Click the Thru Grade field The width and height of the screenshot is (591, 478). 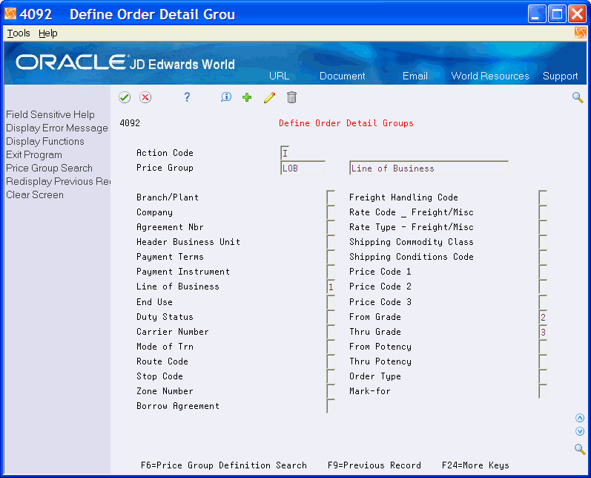pyautogui.click(x=543, y=332)
